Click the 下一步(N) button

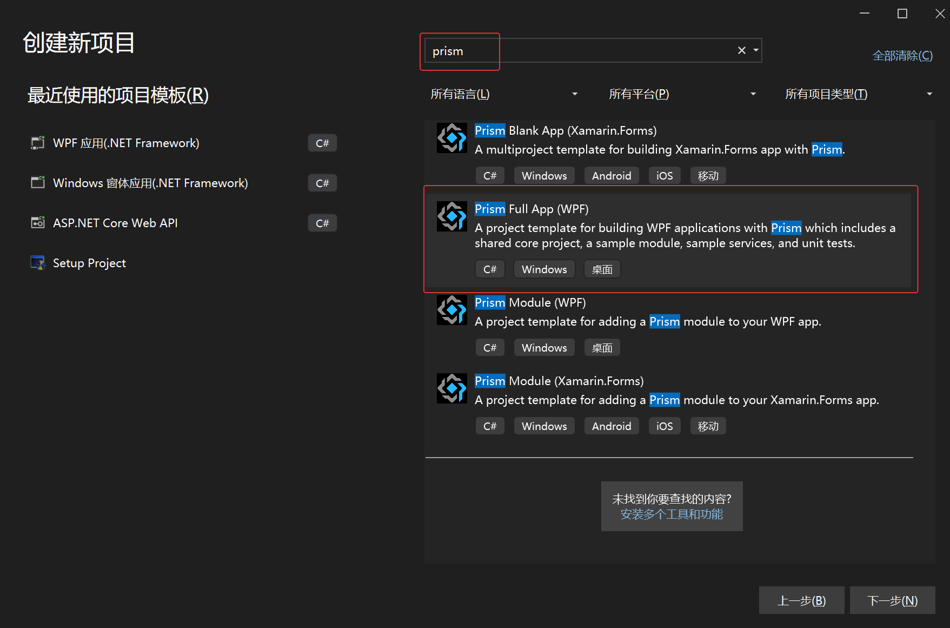(892, 600)
